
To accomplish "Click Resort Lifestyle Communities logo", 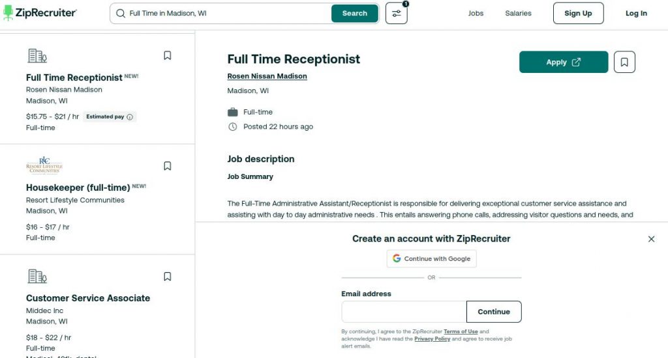I will (44, 165).
